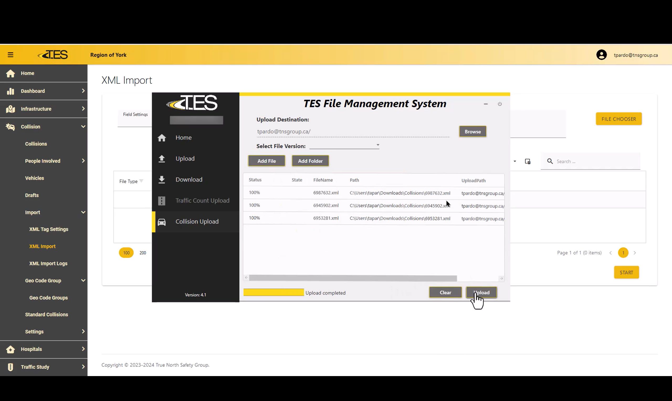Click the Hospitals sidebar icon
The image size is (672, 401).
coord(10,349)
